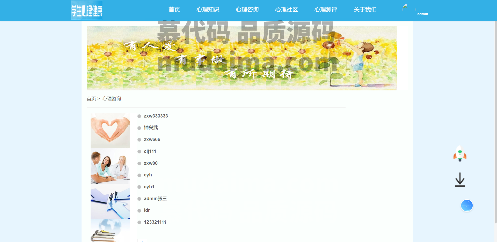
Task: Open the 心理测评 navigation menu
Action: pyautogui.click(x=326, y=10)
